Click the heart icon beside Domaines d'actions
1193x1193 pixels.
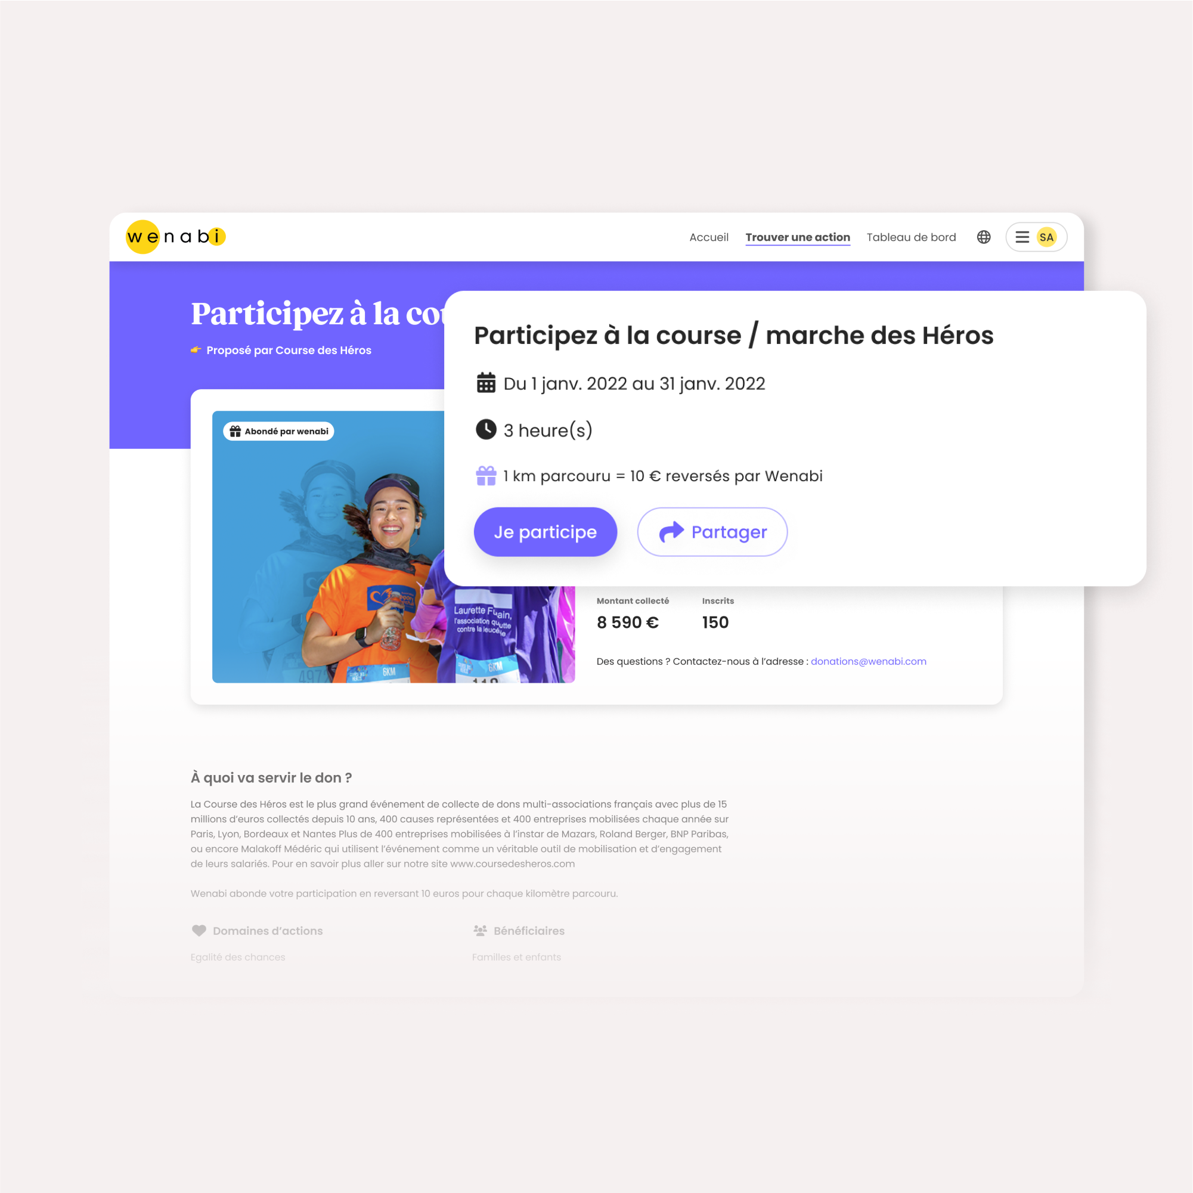(199, 931)
